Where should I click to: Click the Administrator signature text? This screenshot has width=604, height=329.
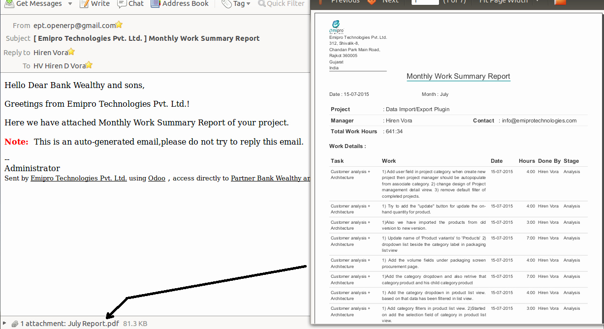coord(32,168)
